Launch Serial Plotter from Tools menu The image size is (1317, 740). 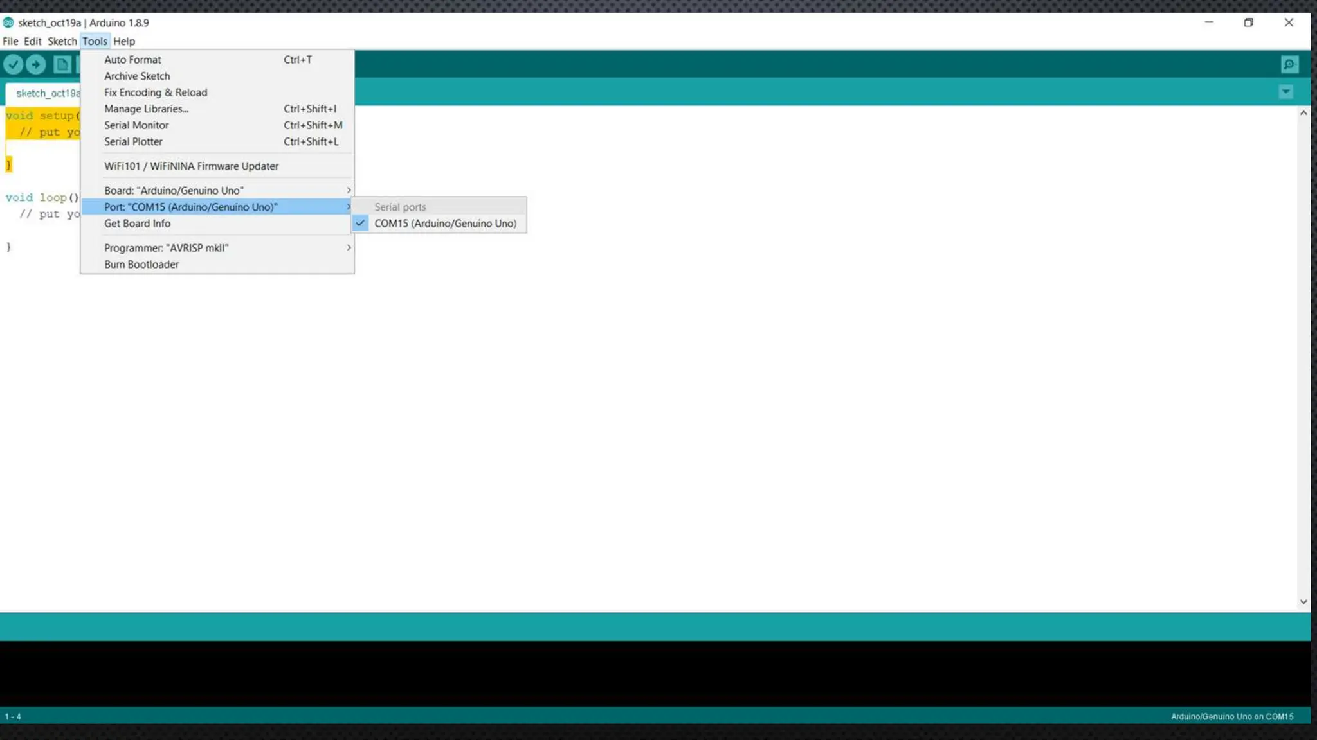pyautogui.click(x=217, y=141)
